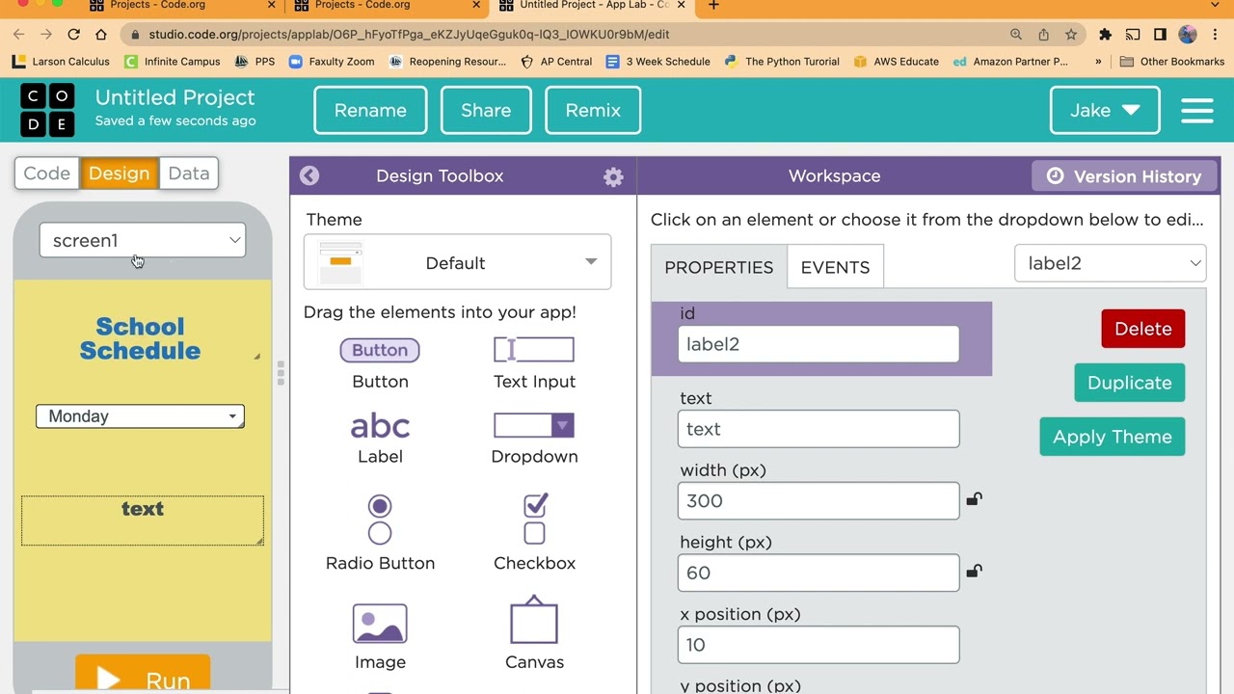Click the Code.org logo
Screen dimensions: 1234x694
click(x=47, y=110)
